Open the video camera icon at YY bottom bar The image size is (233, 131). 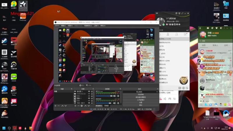[x=180, y=88]
